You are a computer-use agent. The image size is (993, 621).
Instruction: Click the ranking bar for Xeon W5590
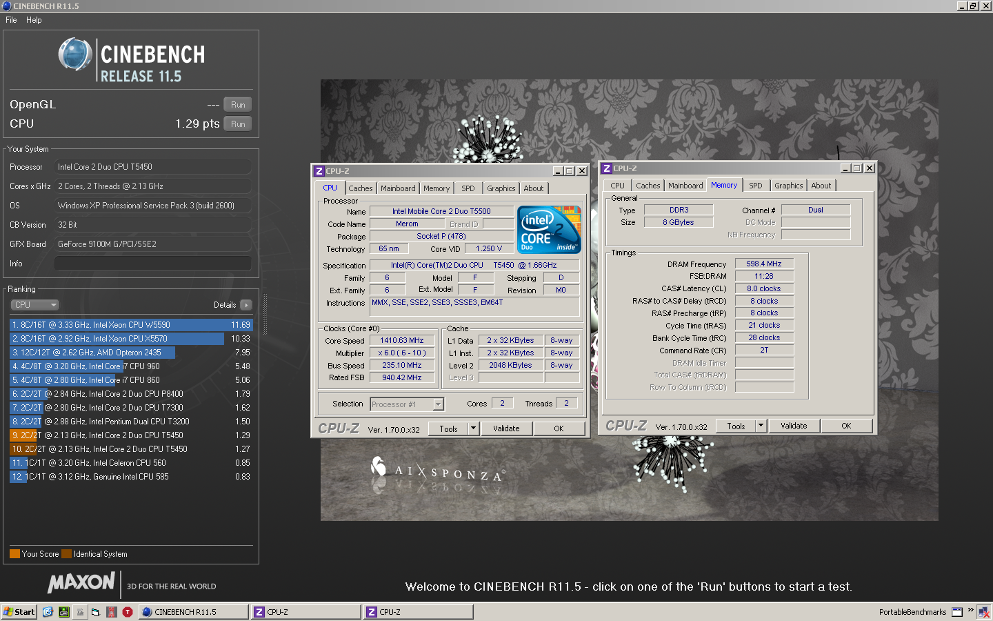coord(131,324)
